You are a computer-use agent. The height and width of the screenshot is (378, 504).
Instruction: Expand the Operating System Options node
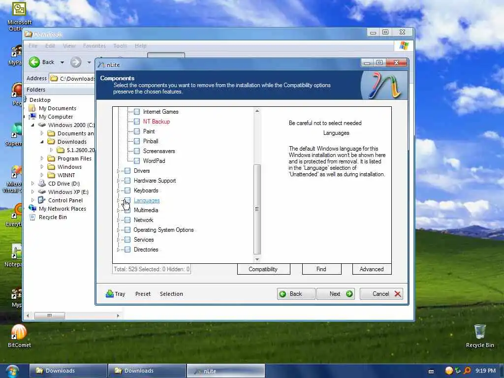118,230
